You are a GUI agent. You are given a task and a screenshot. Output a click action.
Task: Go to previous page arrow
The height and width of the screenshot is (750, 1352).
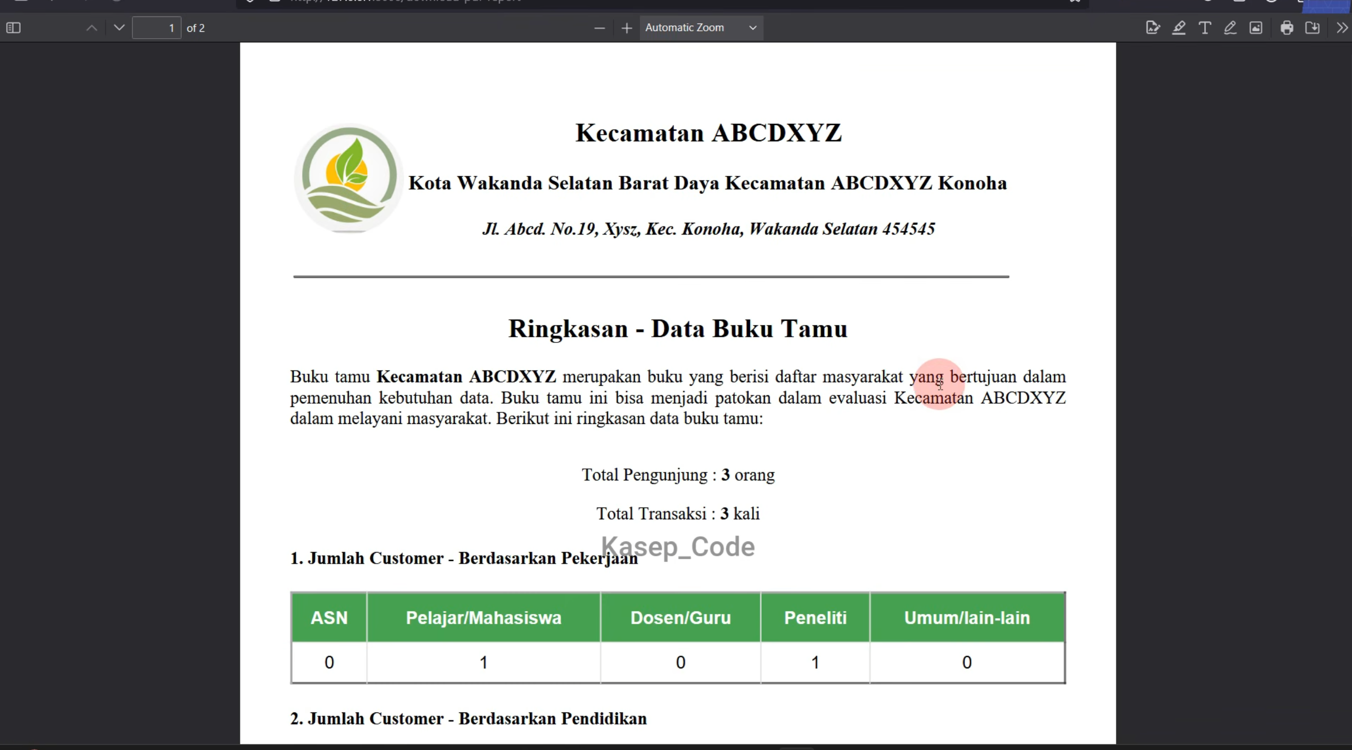pyautogui.click(x=92, y=28)
